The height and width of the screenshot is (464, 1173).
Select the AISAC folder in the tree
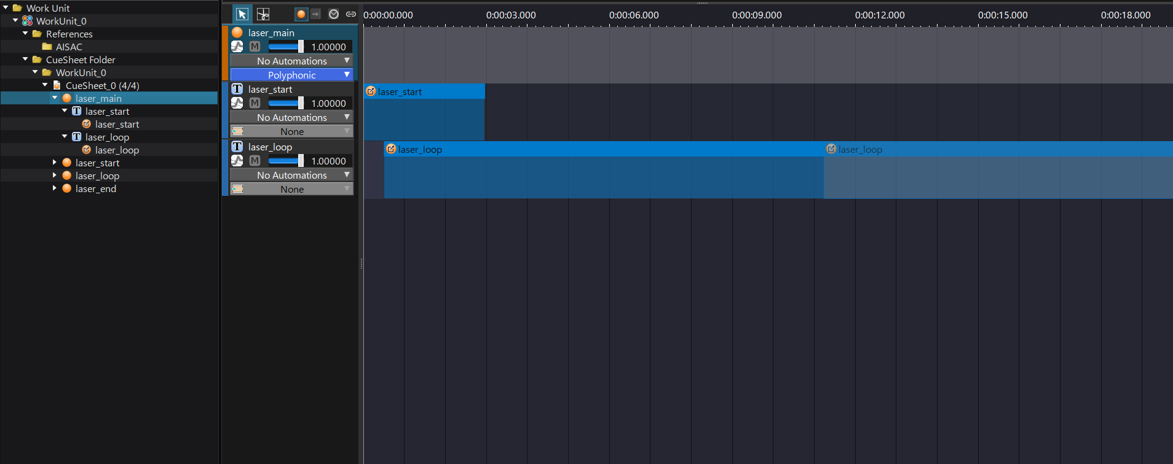tap(68, 47)
